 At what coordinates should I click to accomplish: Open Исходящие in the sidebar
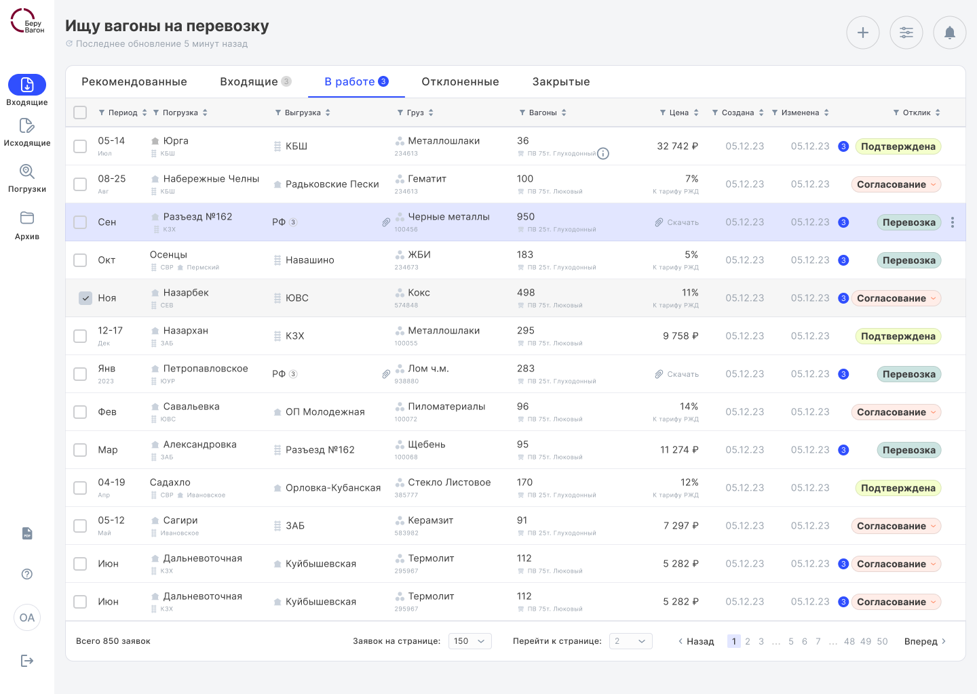27,132
